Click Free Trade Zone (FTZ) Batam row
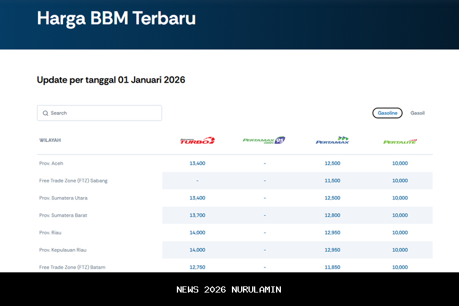Image resolution: width=459 pixels, height=306 pixels. (72, 267)
